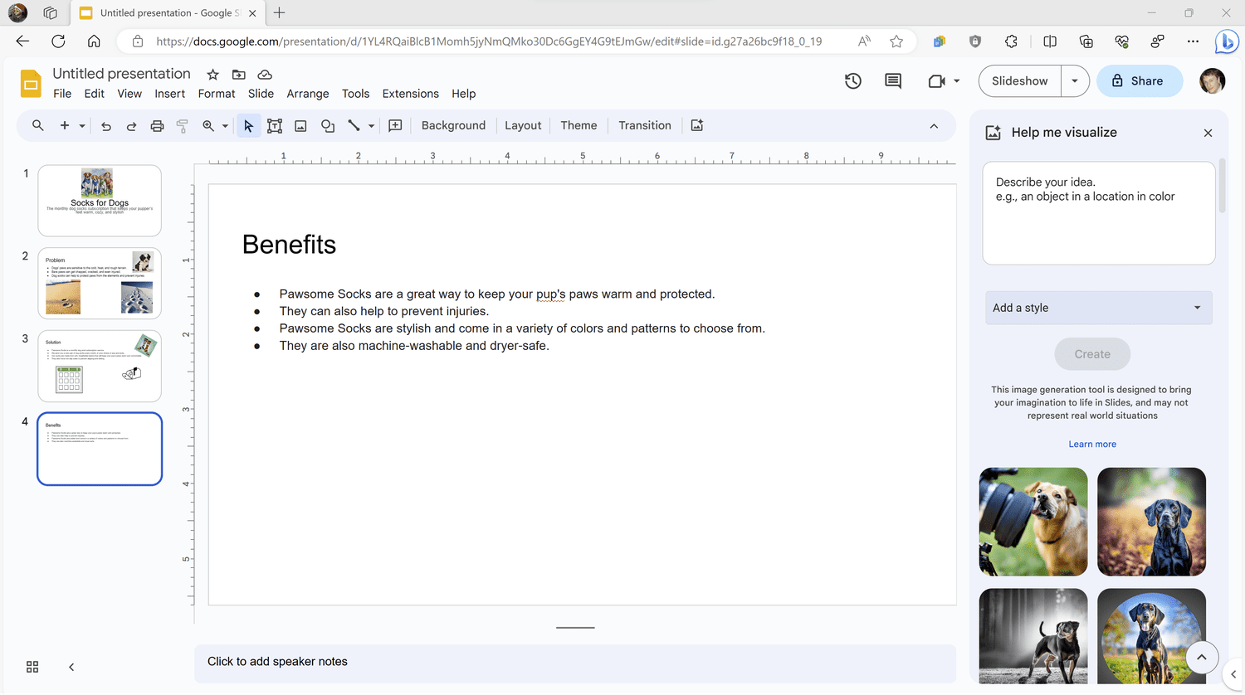Open the Insert menu

169,94
